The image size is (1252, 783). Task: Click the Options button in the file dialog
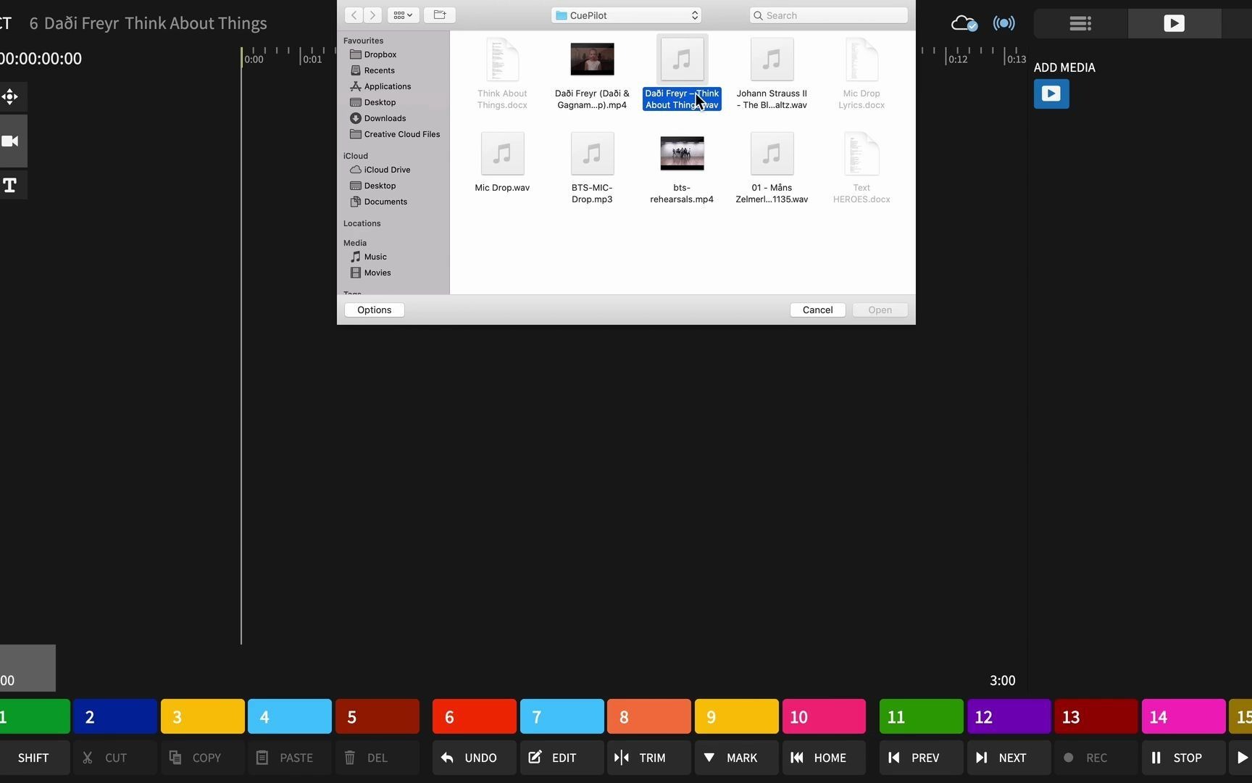[374, 310]
